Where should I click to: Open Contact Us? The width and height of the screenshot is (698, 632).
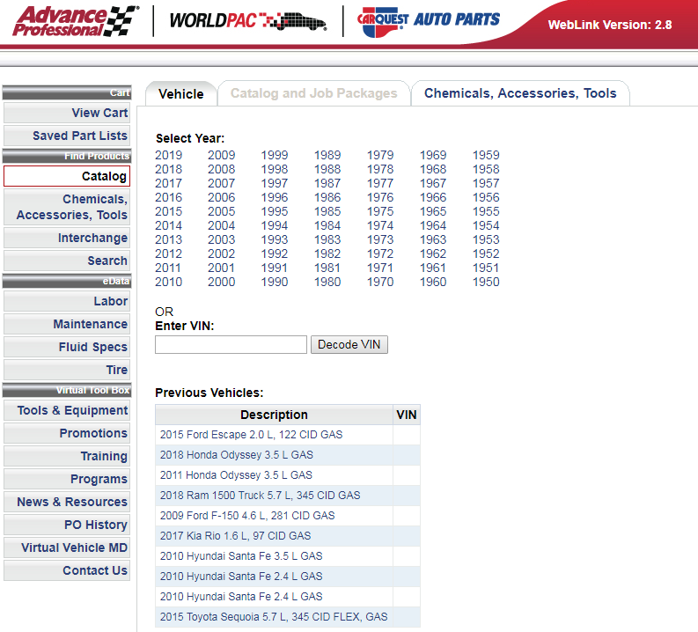(x=67, y=570)
